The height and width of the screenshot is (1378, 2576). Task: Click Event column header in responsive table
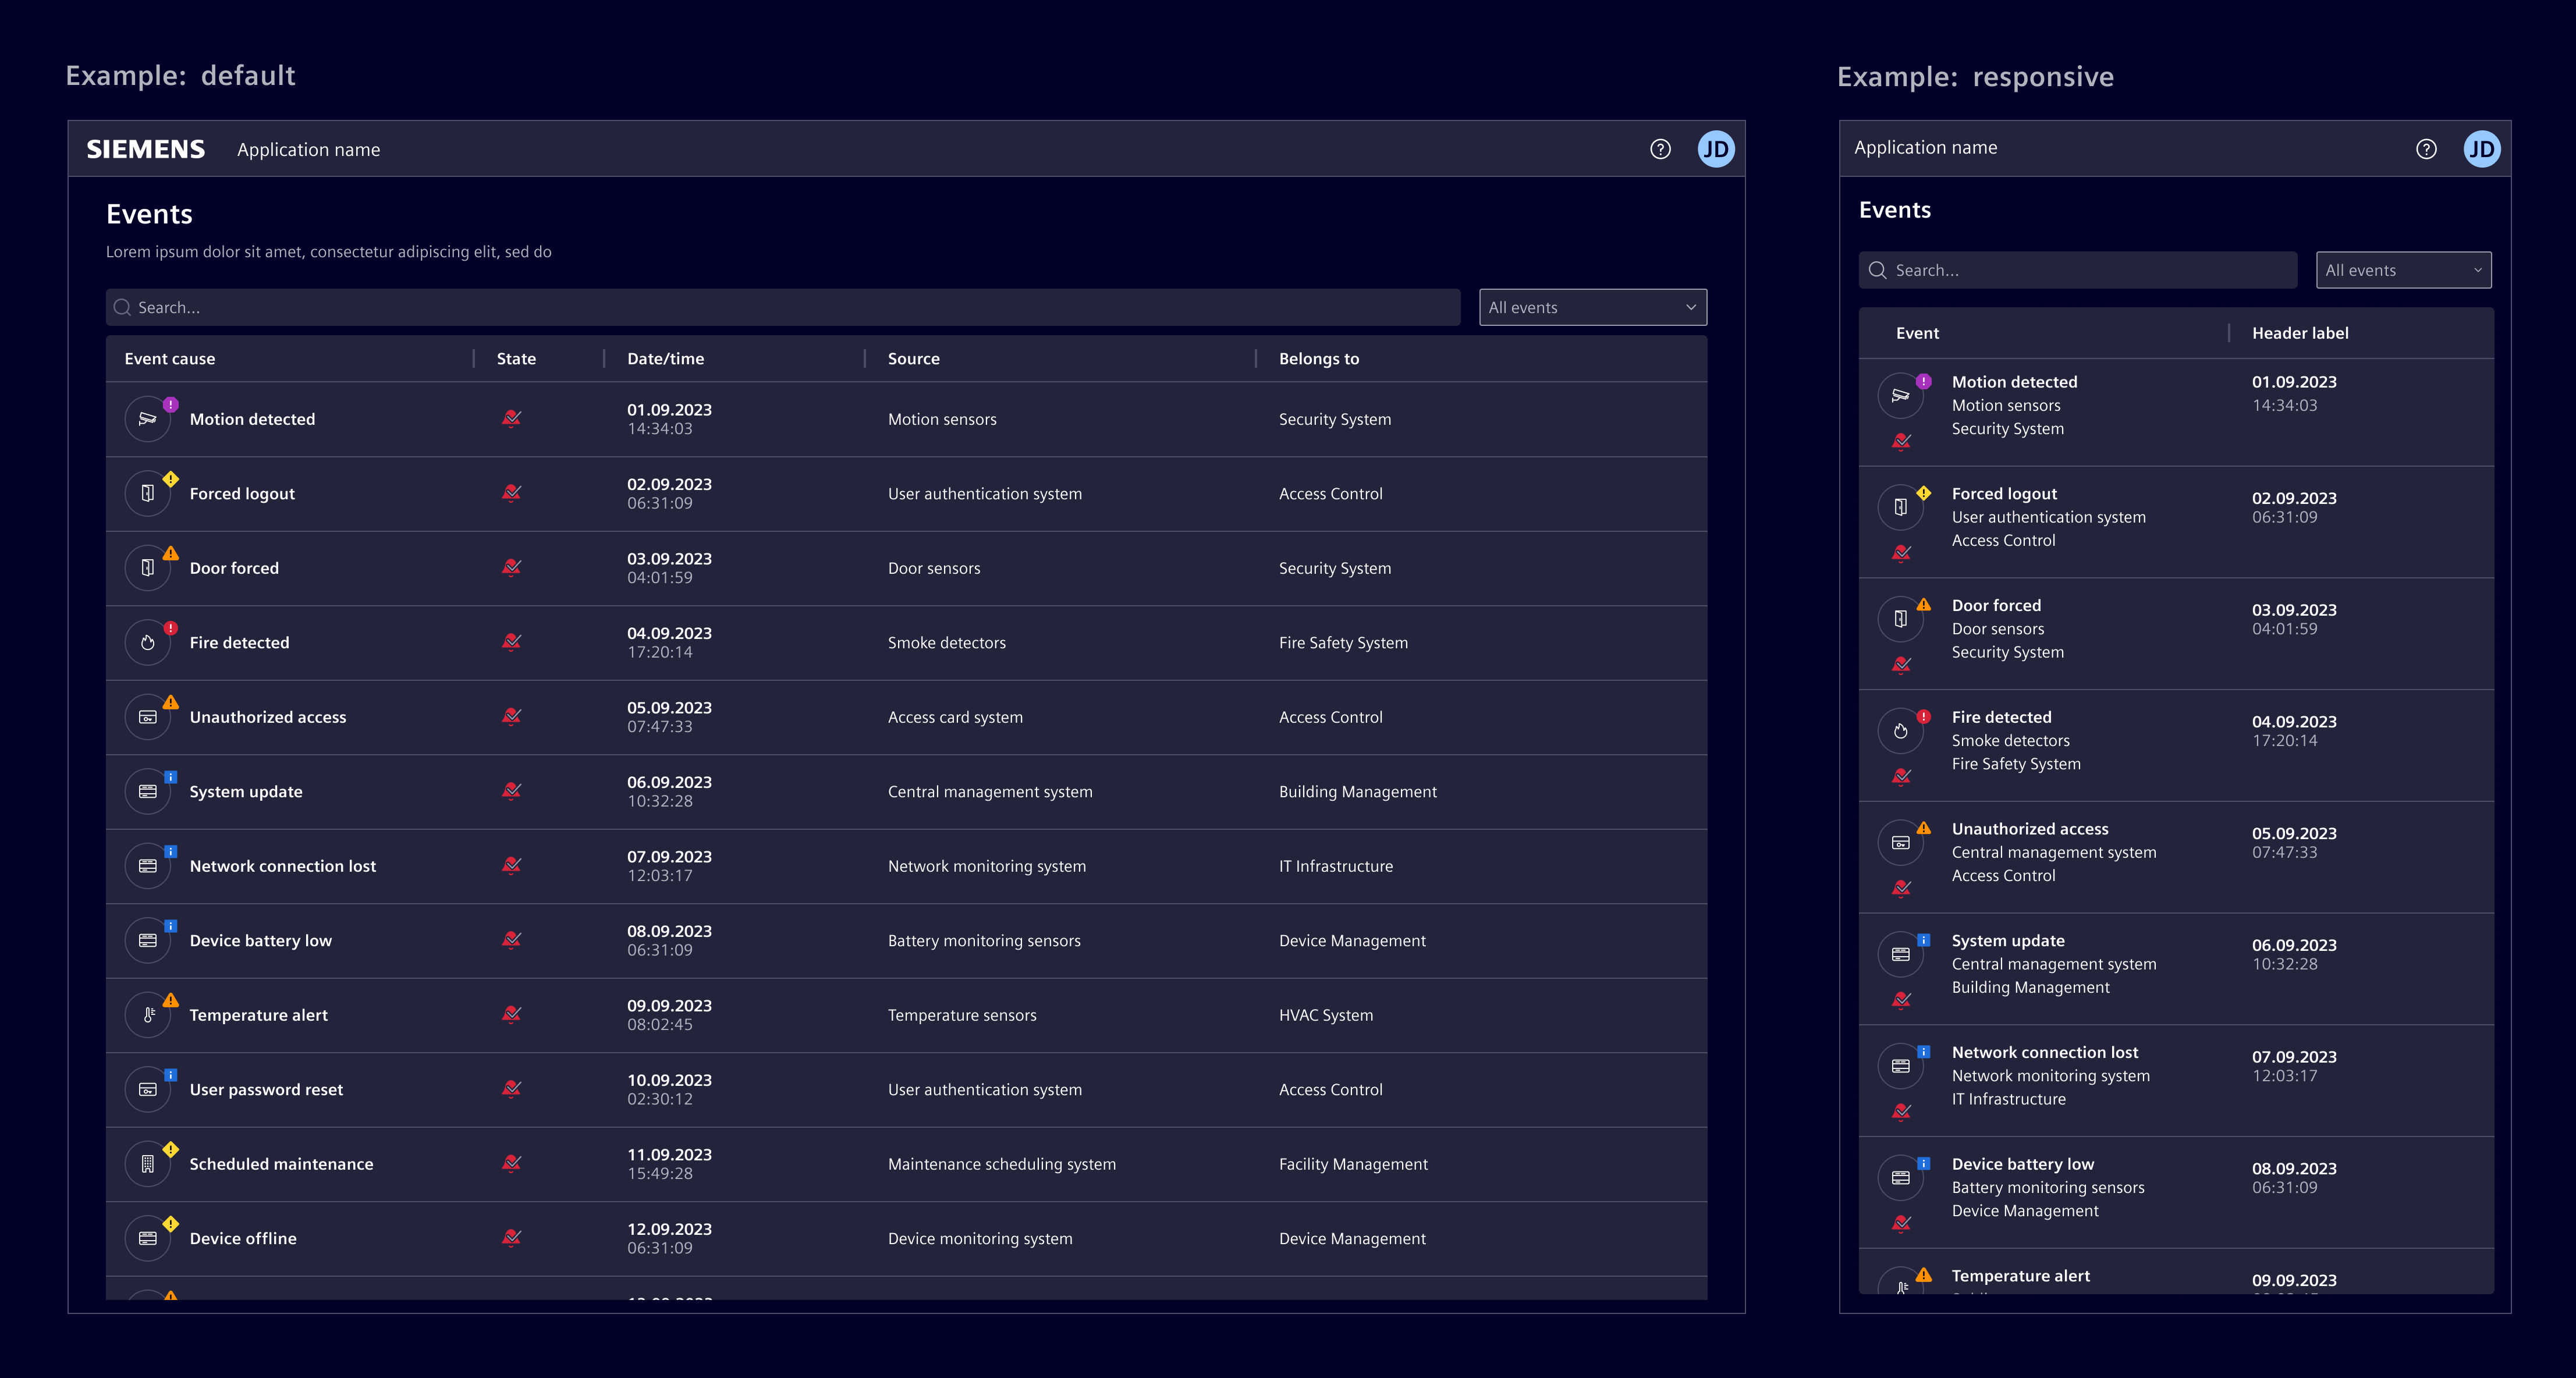tap(1917, 333)
